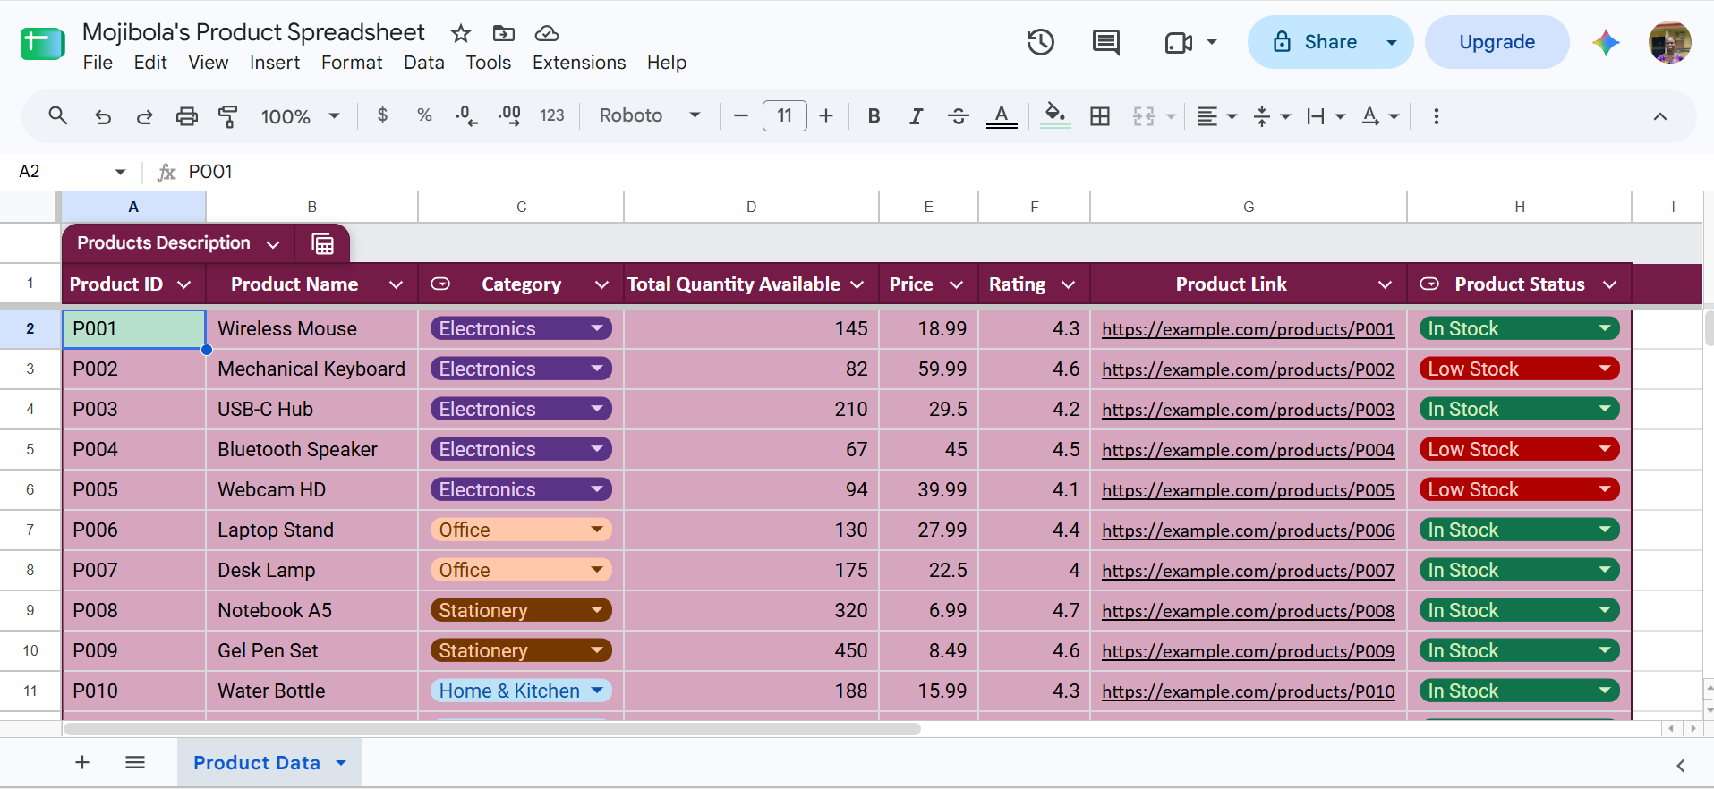Open the Extensions menu

pos(579,63)
